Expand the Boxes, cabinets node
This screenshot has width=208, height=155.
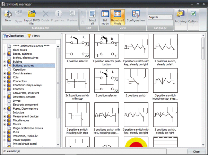pos(5,54)
